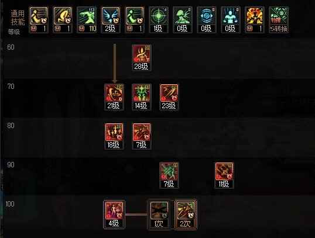
Task: Select the green figure burst 0级 skill
Action: (x=183, y=20)
